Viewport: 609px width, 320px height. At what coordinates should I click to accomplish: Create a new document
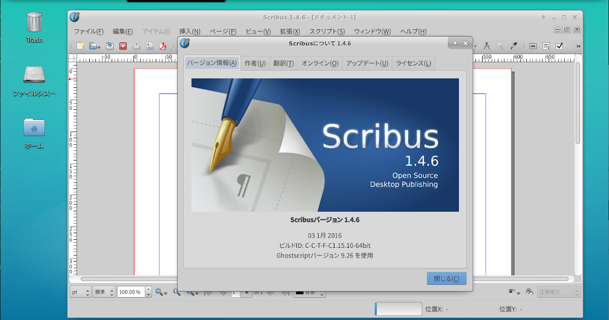[80, 46]
